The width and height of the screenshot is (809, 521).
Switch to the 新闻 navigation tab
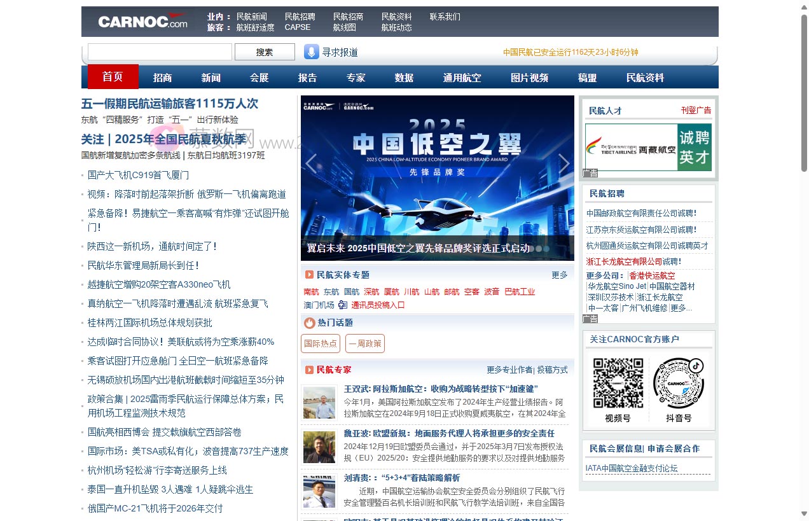(211, 77)
